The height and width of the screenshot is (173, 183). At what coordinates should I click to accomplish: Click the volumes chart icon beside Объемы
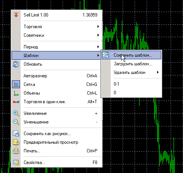16,93
